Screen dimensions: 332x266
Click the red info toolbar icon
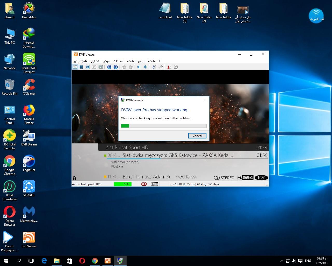[169, 67]
